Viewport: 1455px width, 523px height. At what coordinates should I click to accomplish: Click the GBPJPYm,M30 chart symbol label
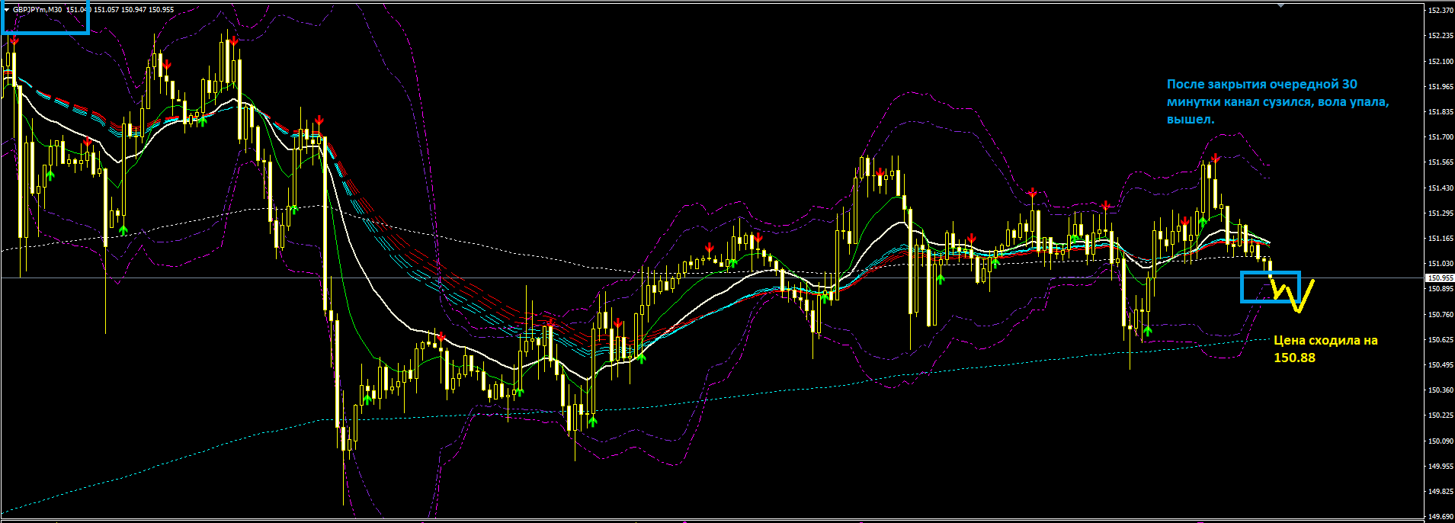(x=37, y=10)
